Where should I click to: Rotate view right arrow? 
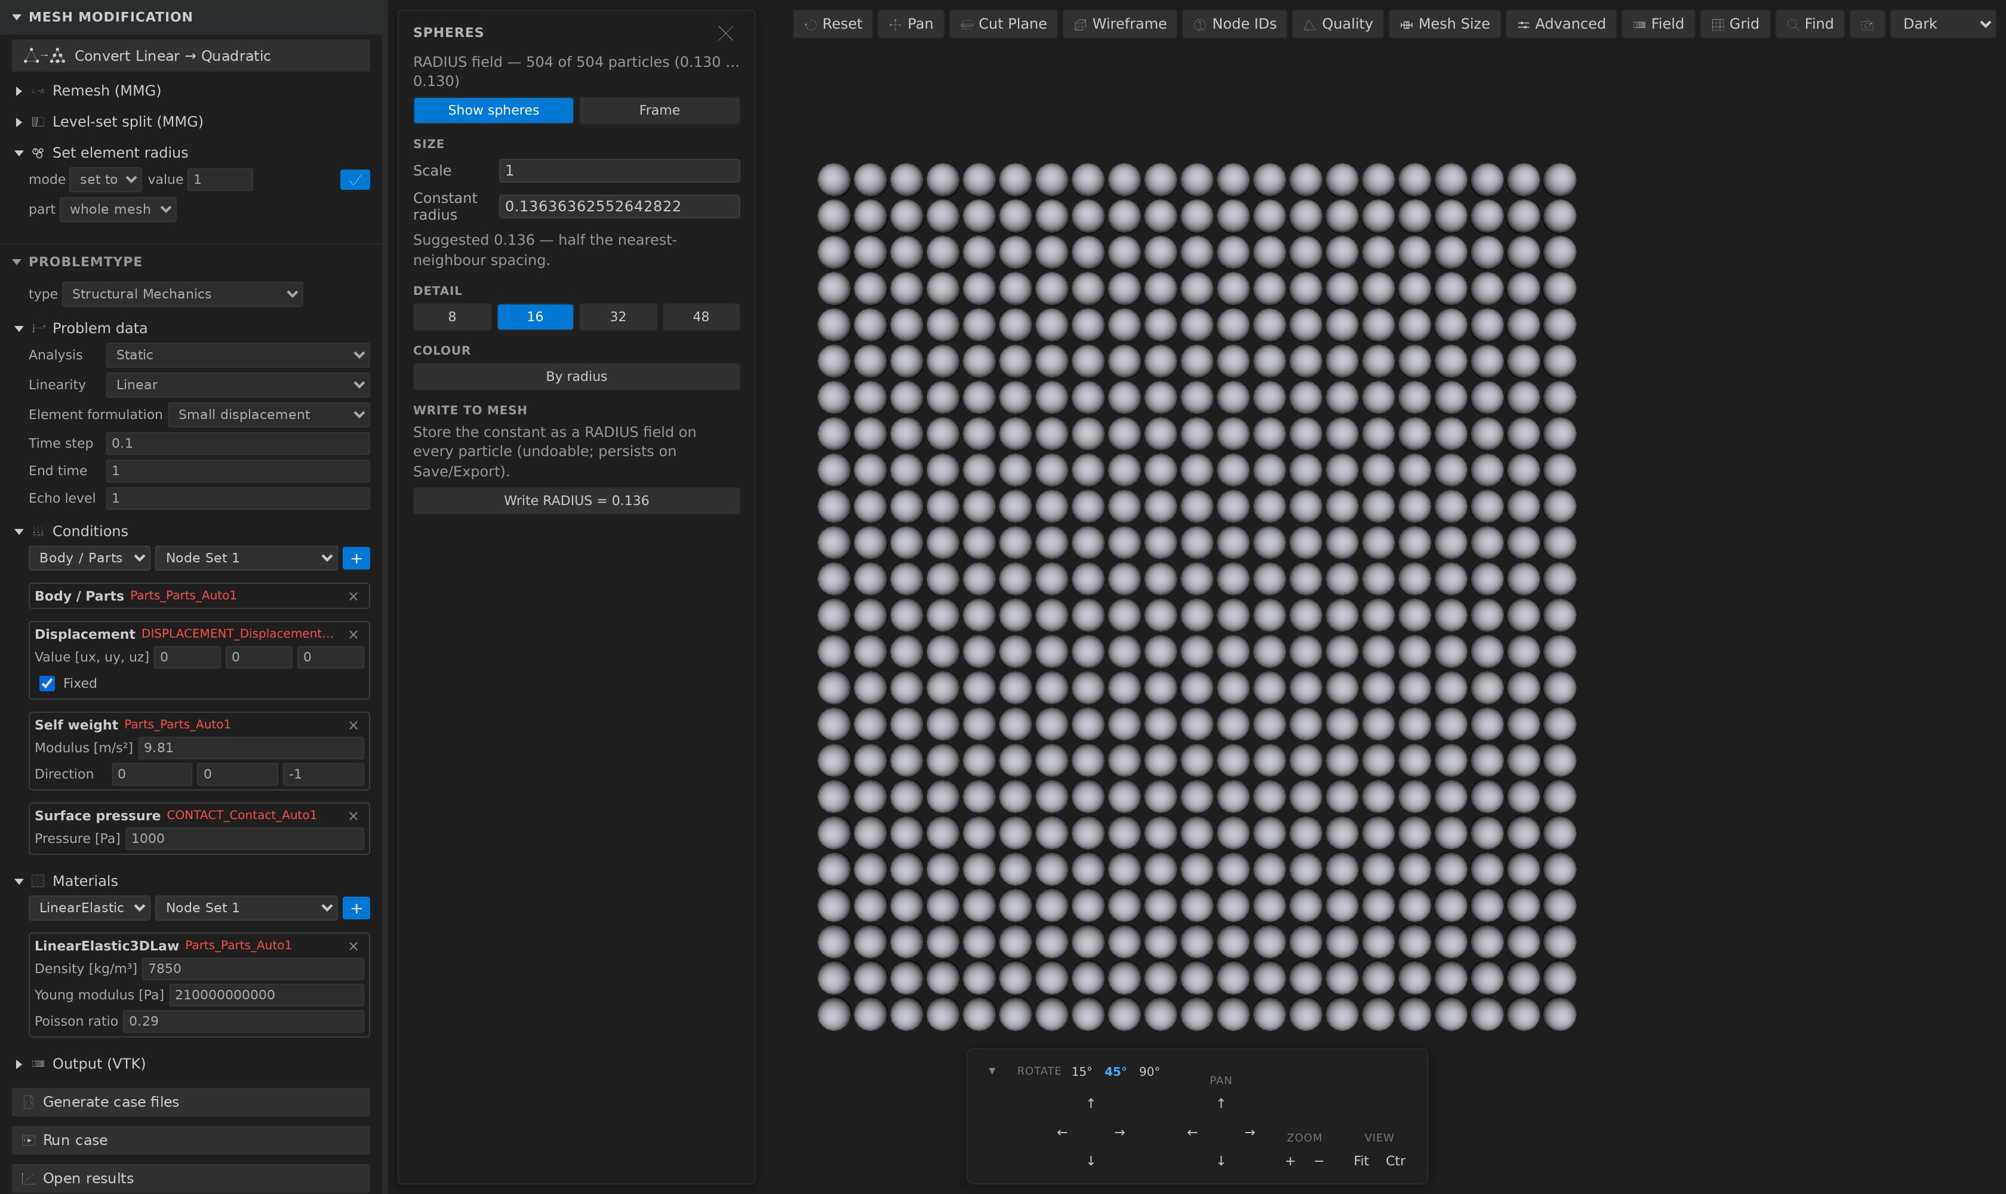[1119, 1133]
